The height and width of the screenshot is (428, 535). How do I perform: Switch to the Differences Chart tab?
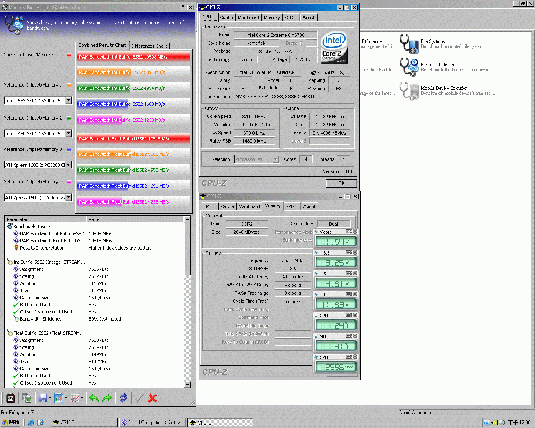pyautogui.click(x=149, y=46)
